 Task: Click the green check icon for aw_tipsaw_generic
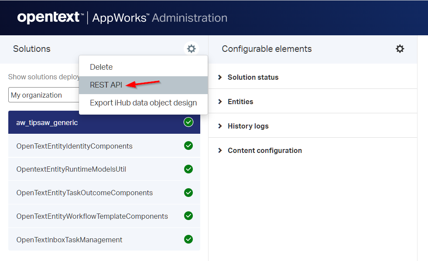[188, 122]
